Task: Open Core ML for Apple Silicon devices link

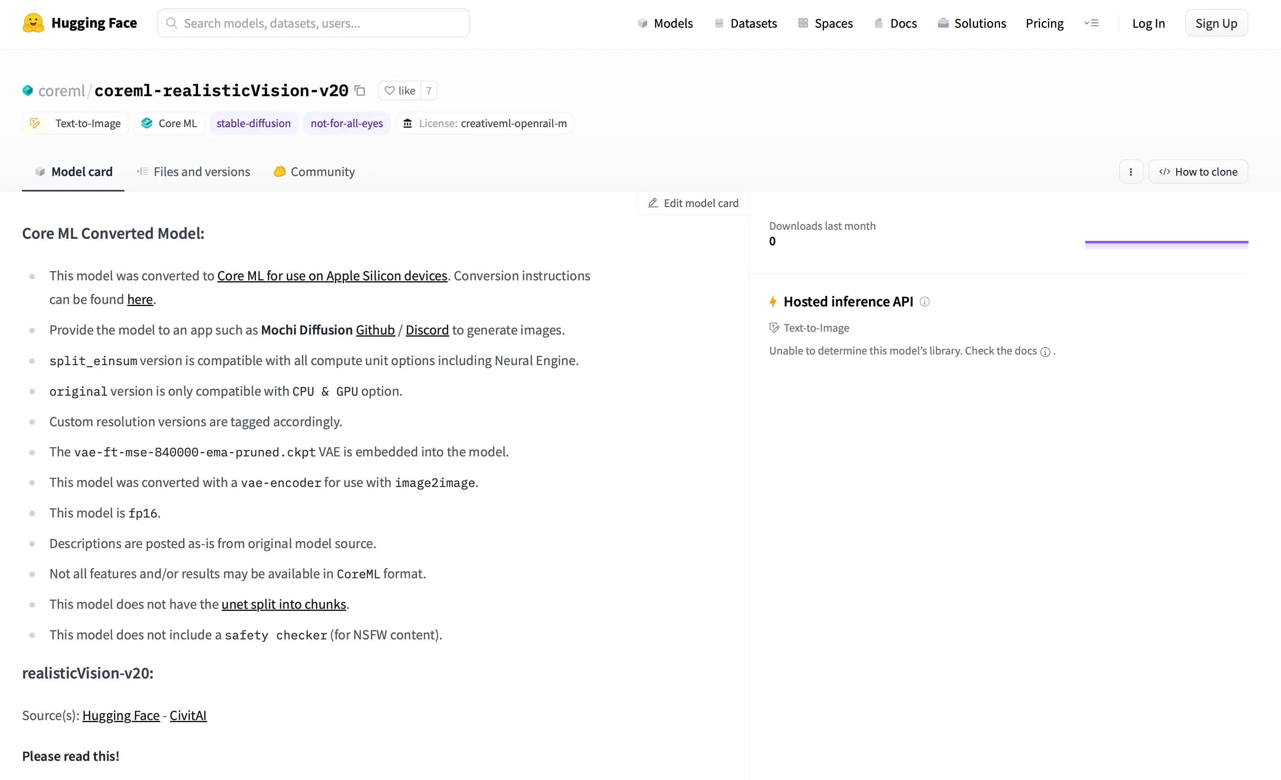Action: coord(332,275)
